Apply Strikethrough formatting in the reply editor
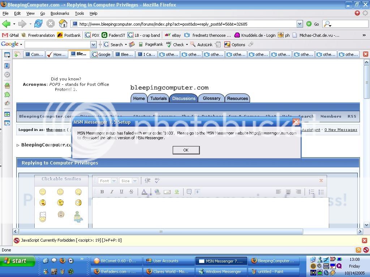Screen dimensions: 370x277 click(131, 192)
